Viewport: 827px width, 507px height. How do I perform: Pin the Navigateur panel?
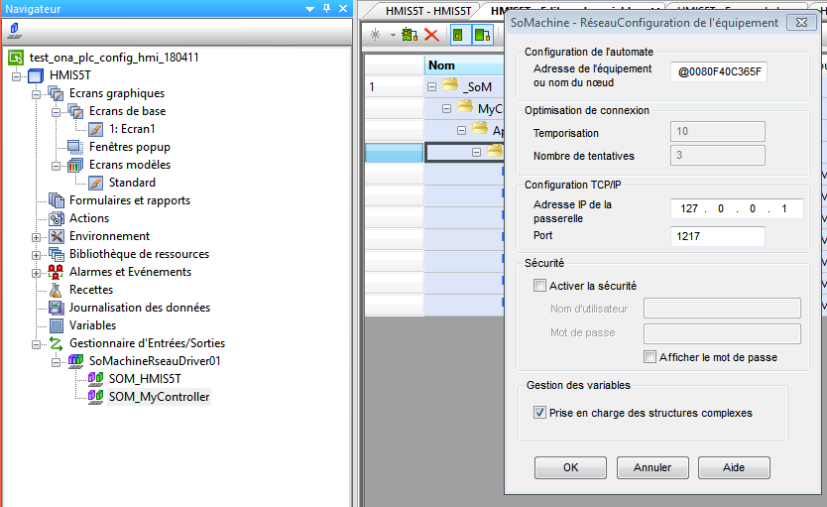326,9
